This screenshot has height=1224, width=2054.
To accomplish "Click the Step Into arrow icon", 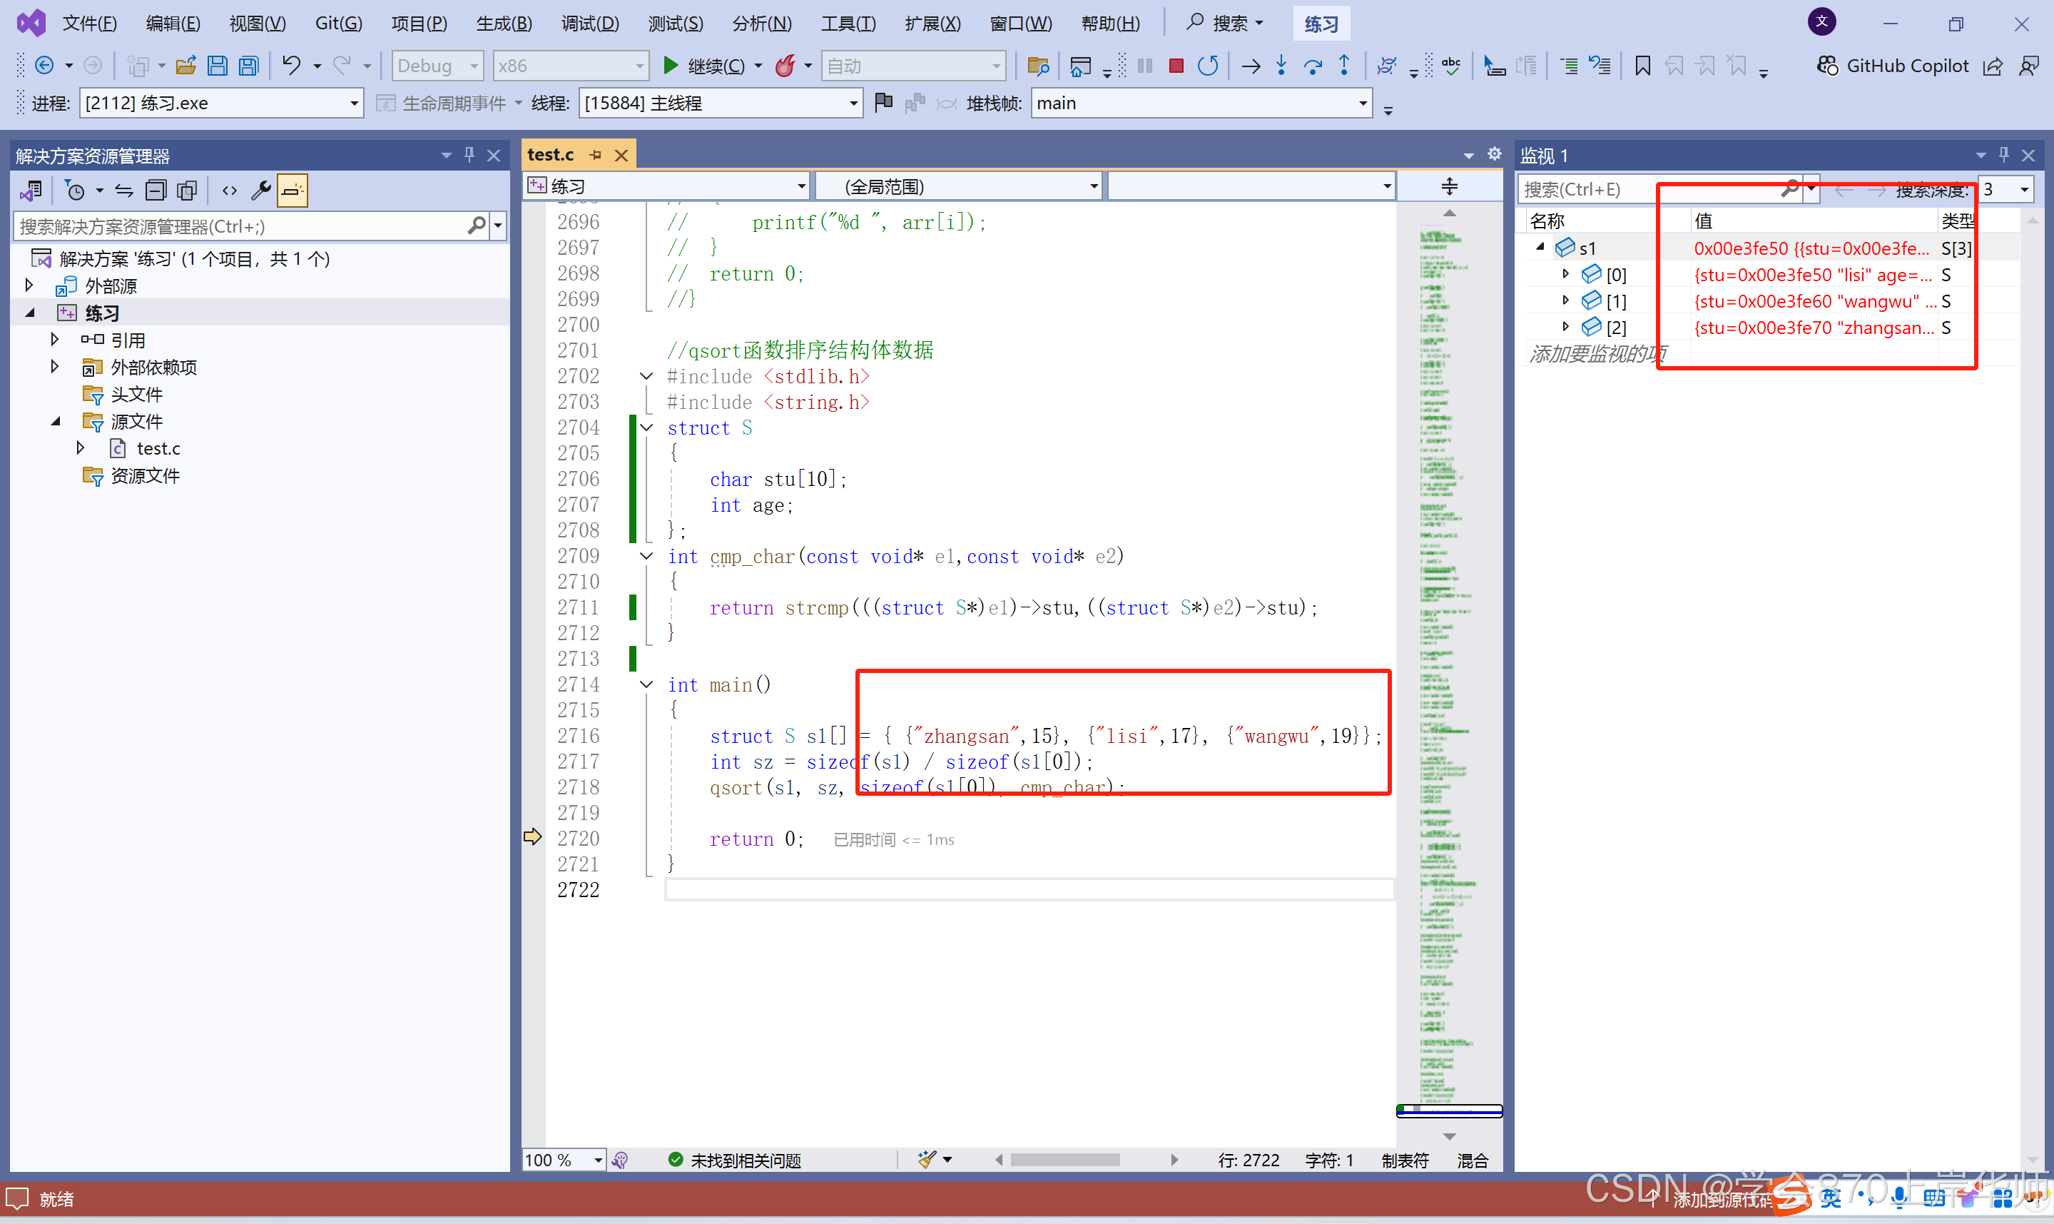I will [x=1281, y=66].
